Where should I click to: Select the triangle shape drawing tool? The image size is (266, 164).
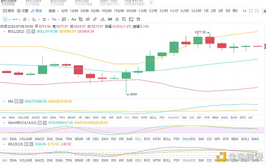pyautogui.click(x=34, y=19)
